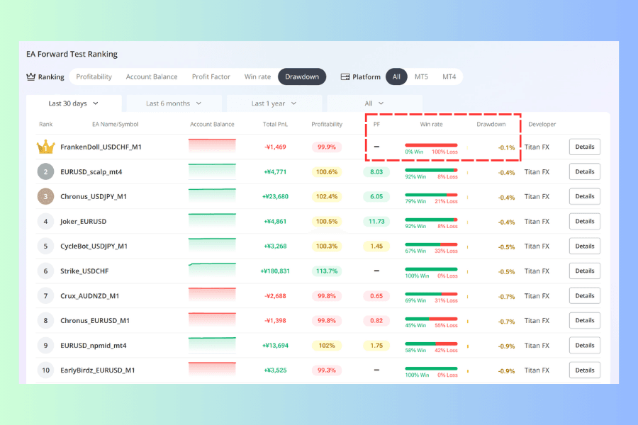Select the Win rate ranking filter
Viewport: 638px width, 425px height.
(257, 76)
